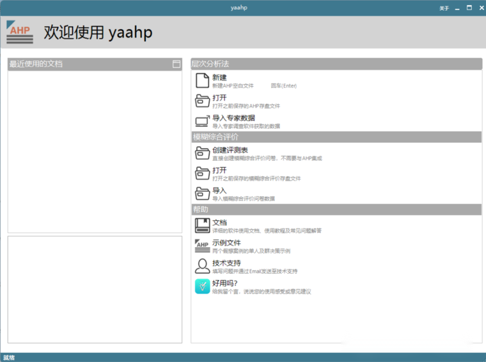
Task: Open 示例文件 link
Action: 226,243
